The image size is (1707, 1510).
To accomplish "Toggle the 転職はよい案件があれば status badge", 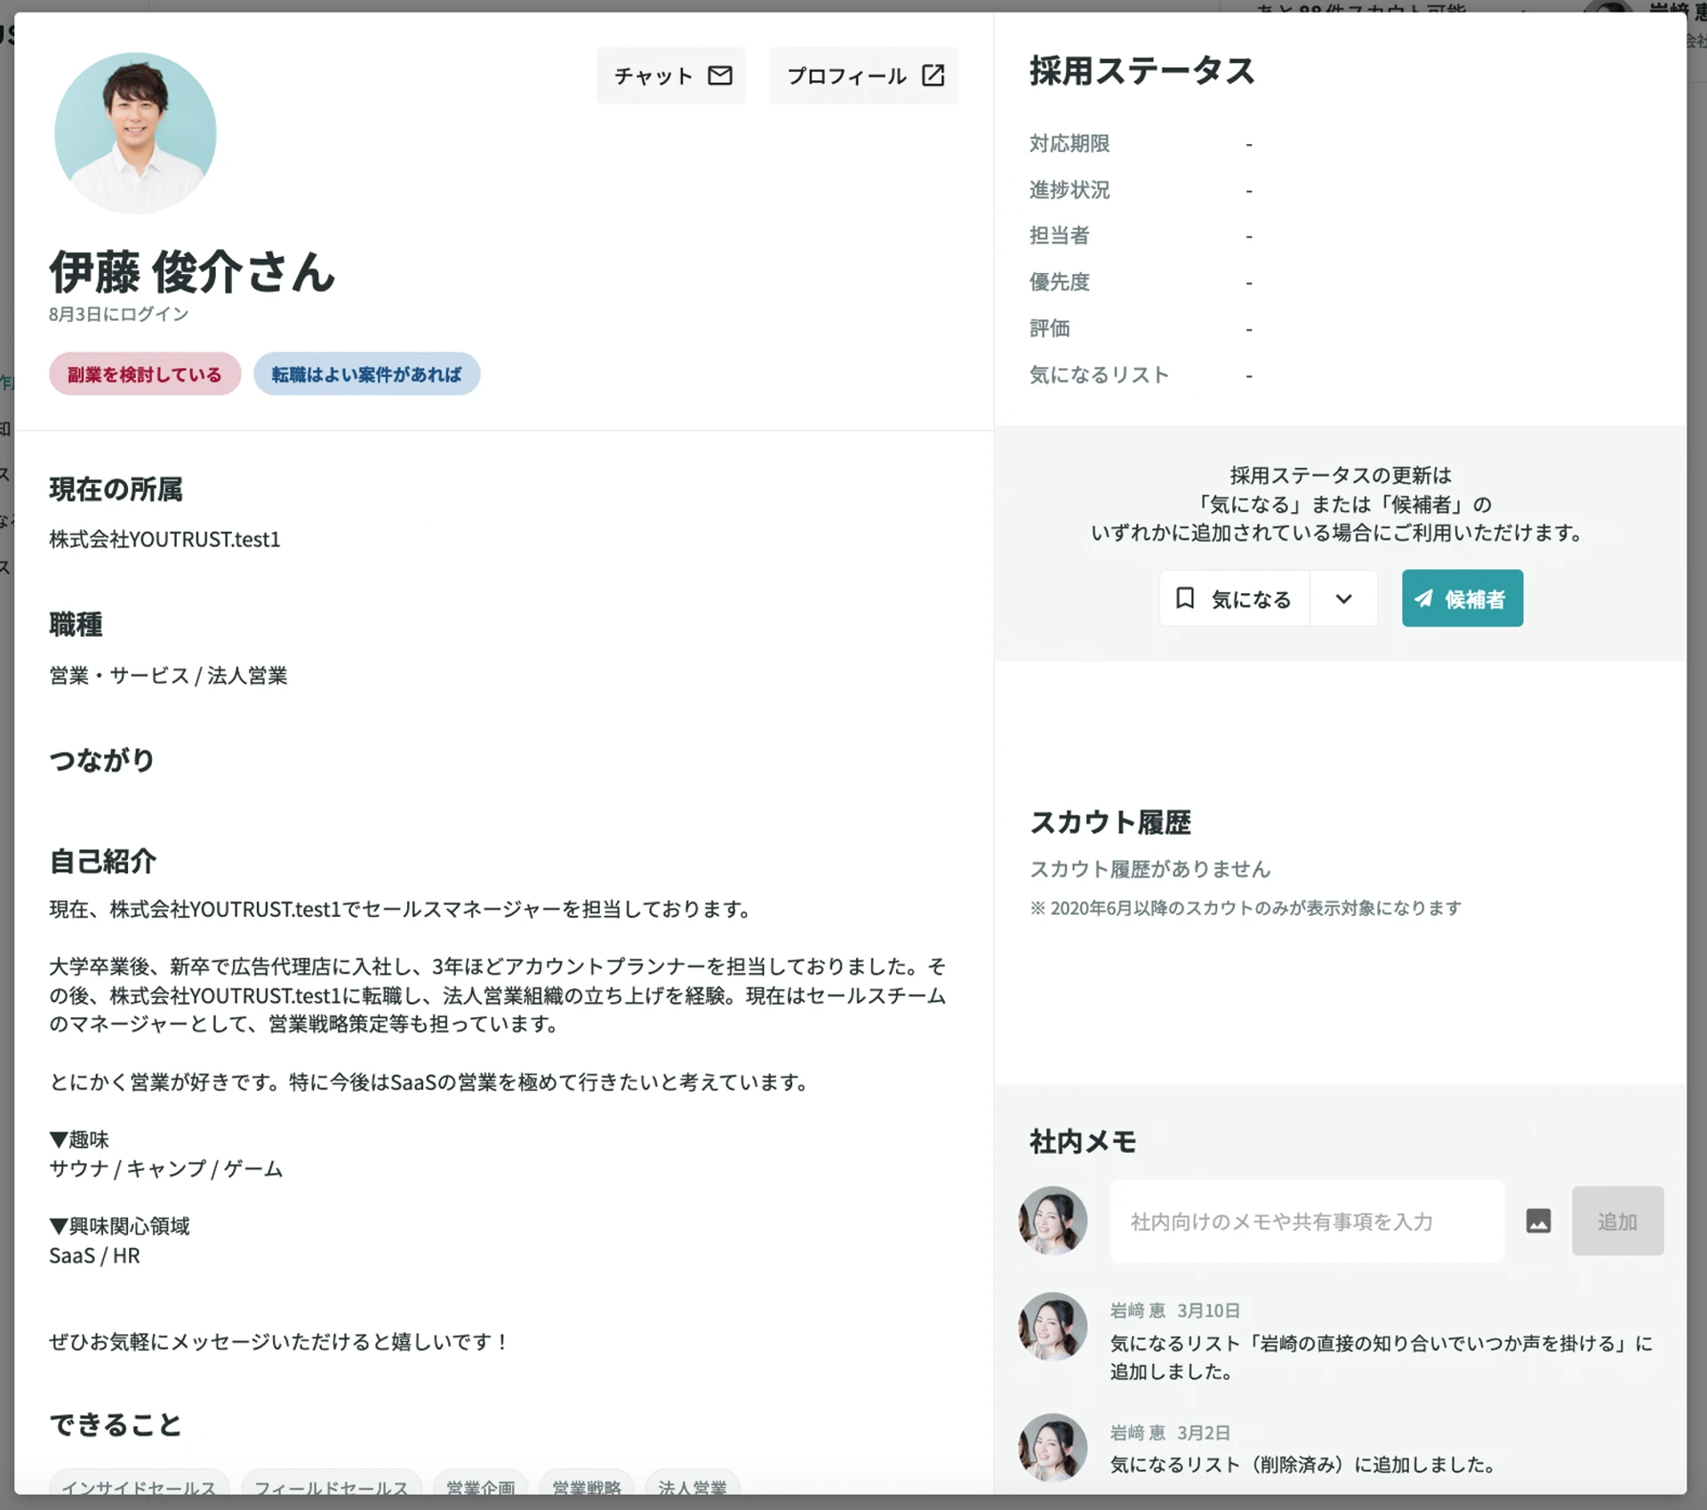I will 366,373.
